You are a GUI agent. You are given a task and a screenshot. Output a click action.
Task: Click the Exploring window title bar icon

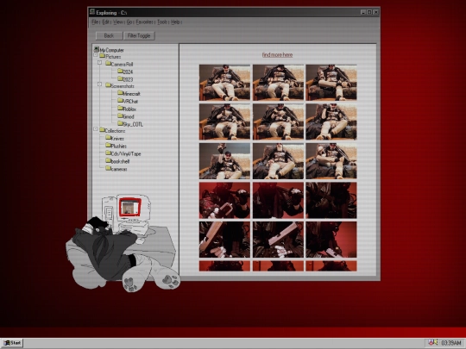point(92,12)
